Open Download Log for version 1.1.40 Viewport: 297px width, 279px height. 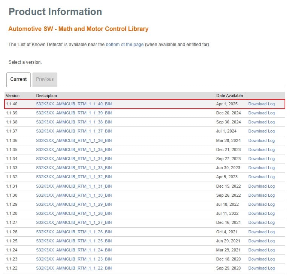coord(261,104)
